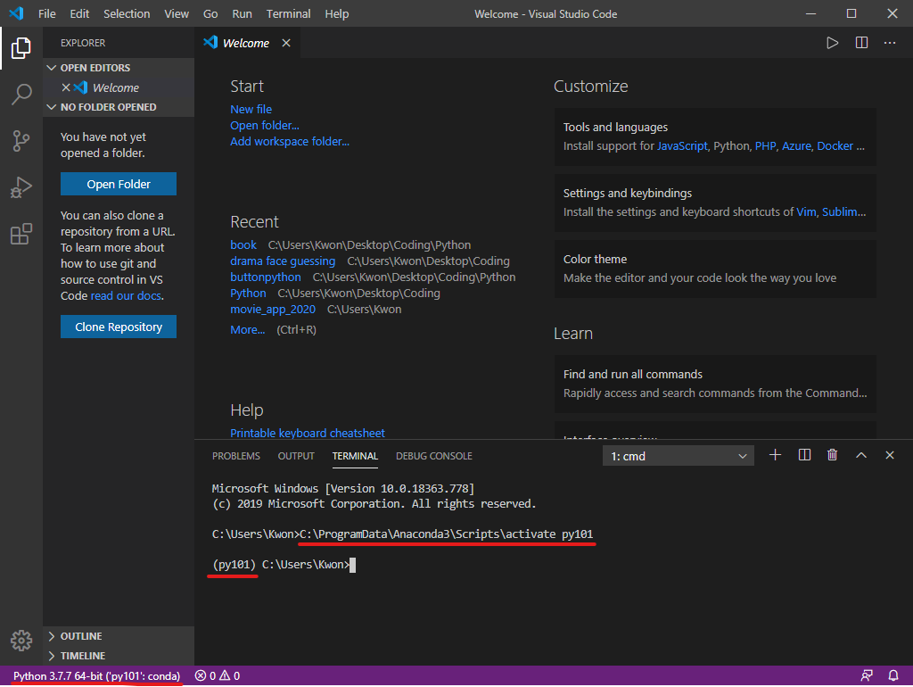
Task: Close Welcome in Open Editors list
Action: (66, 87)
